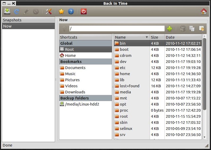The image size is (211, 150).
Task: Click the path input field
Action: pos(117,29)
